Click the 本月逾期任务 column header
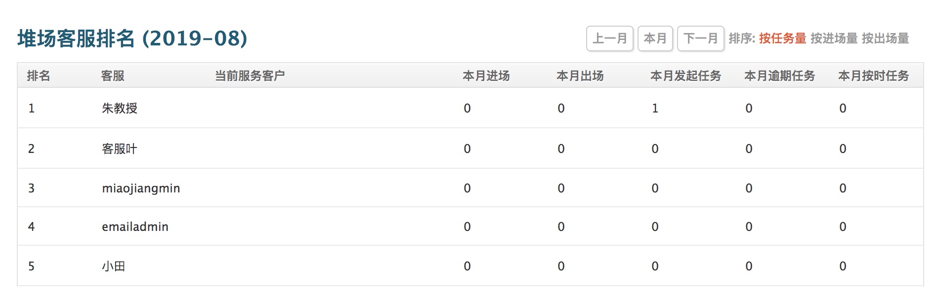Viewport: 936px width, 300px height. (x=779, y=76)
